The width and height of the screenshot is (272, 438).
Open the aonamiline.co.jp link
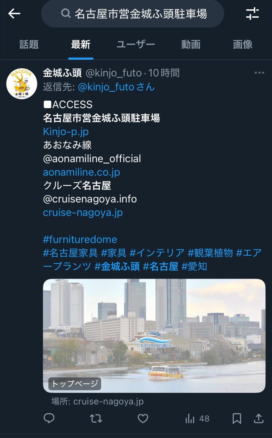(81, 172)
